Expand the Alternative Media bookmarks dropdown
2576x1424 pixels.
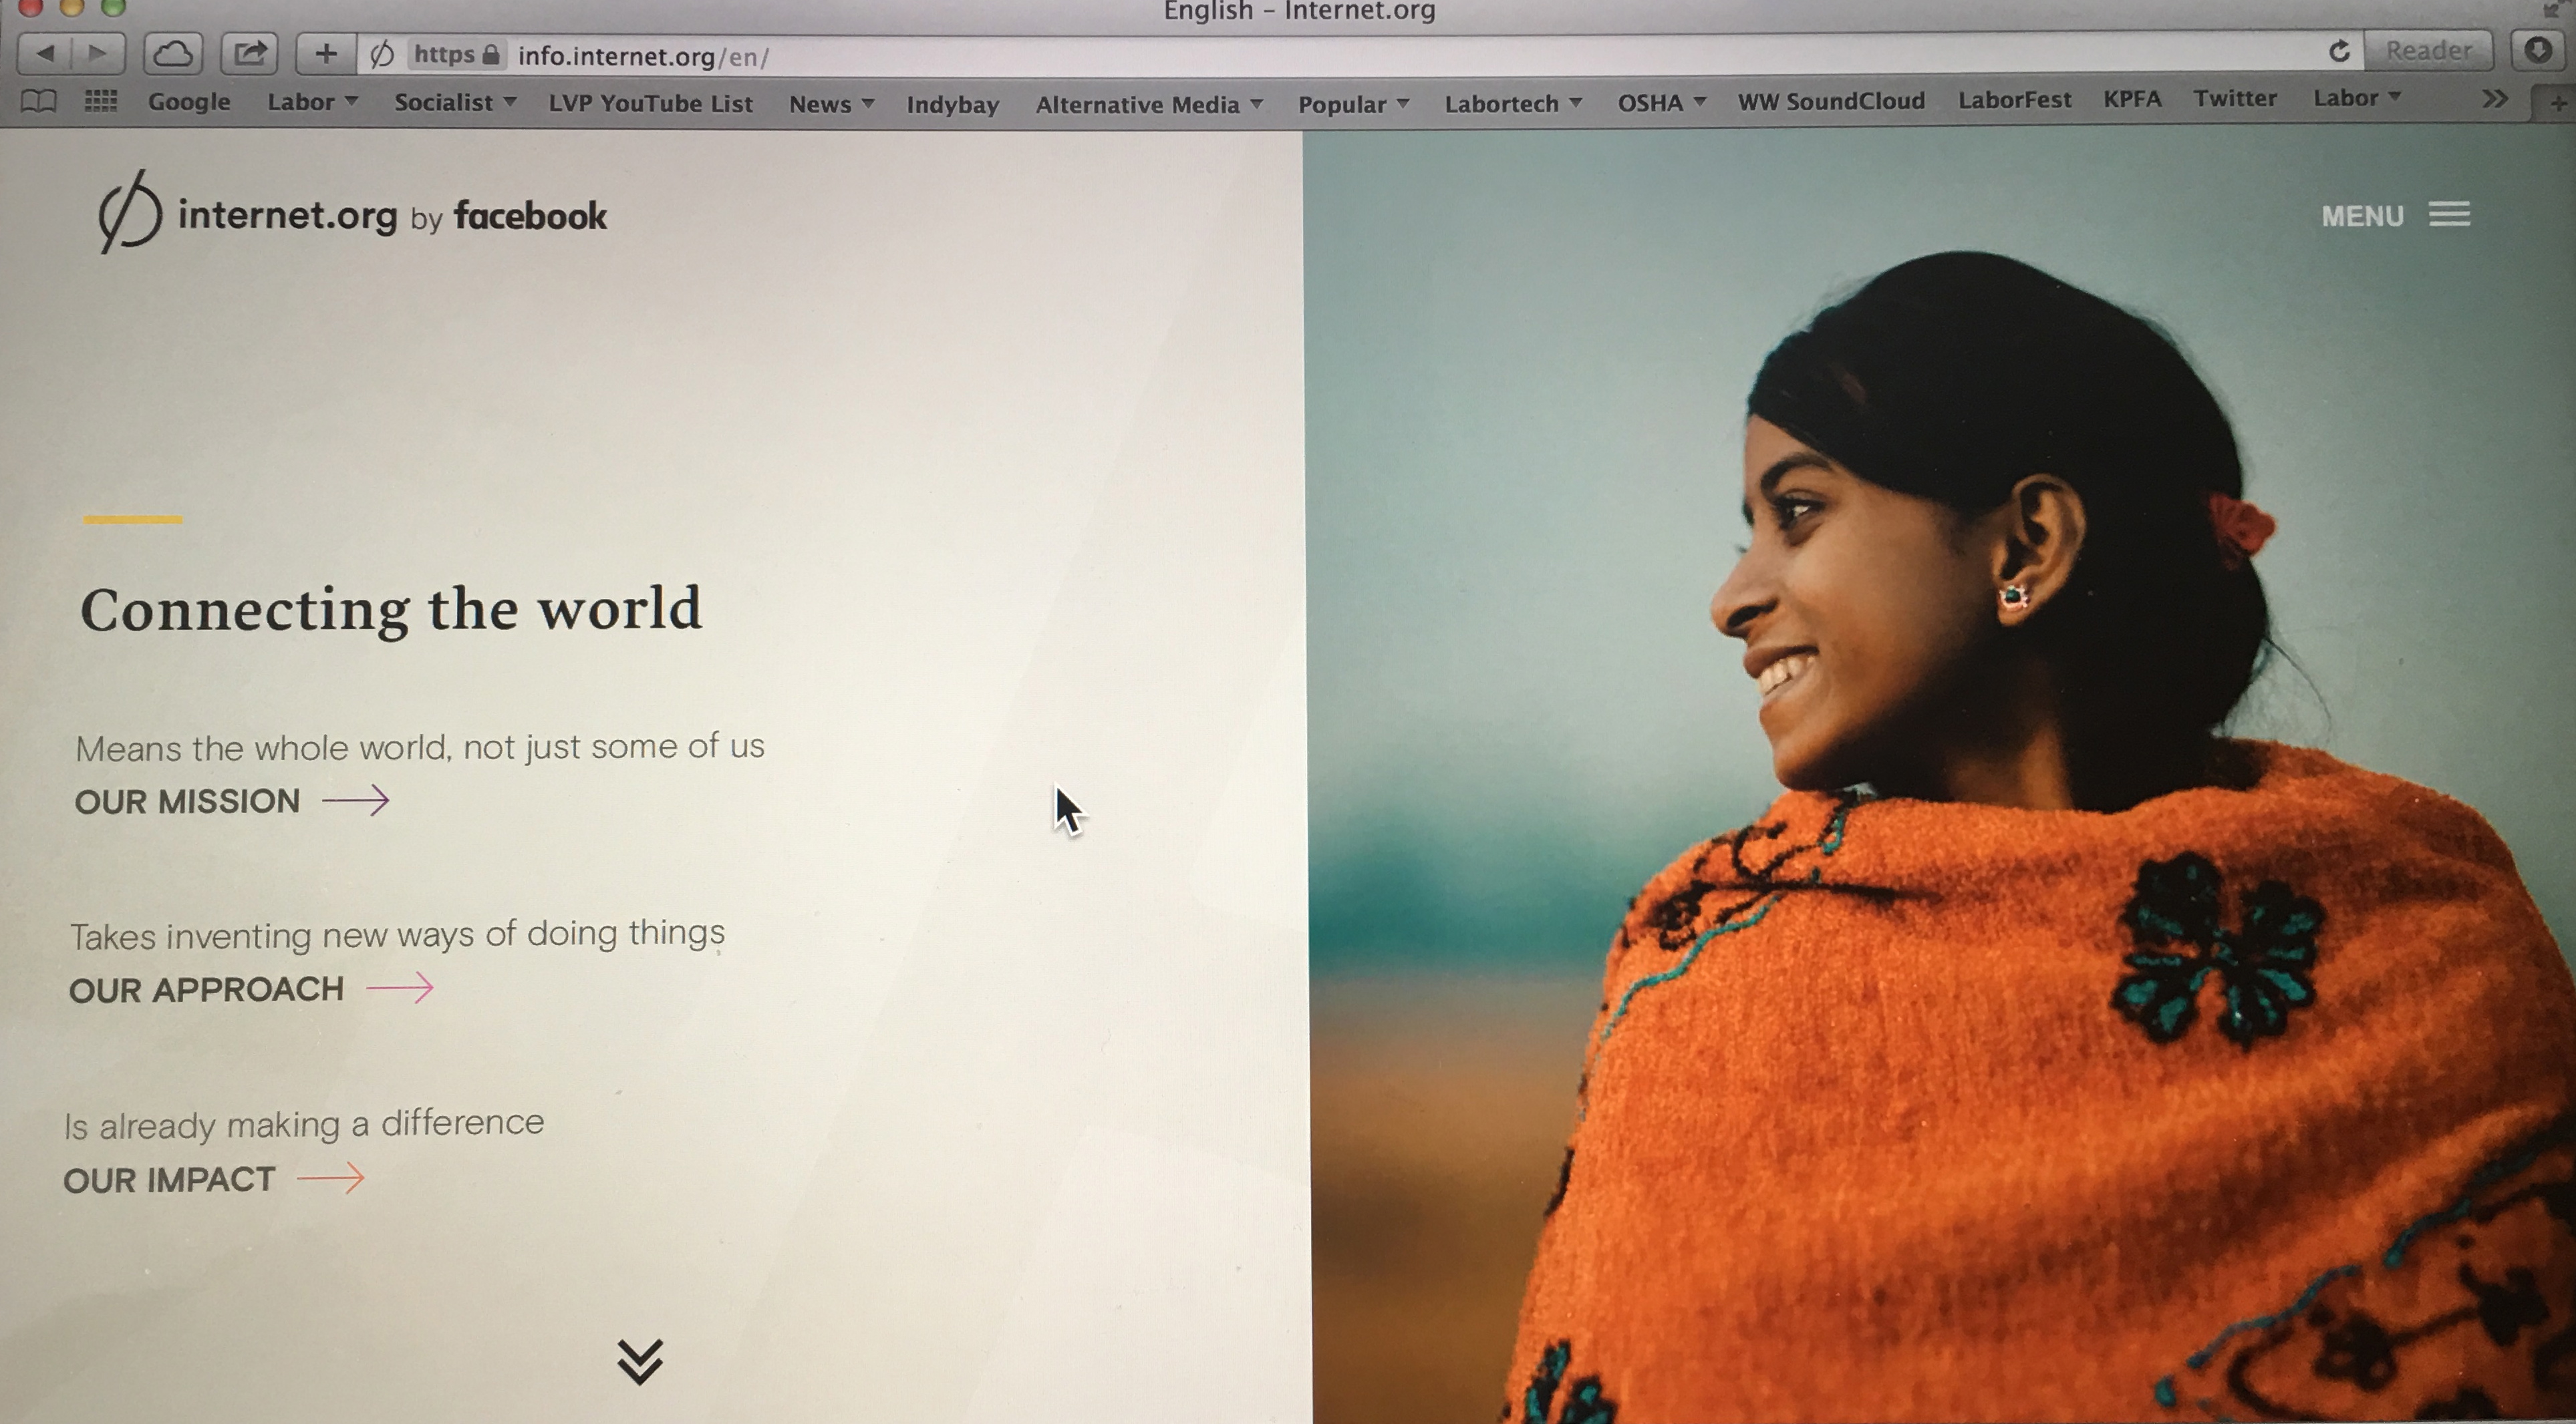[x=1149, y=105]
